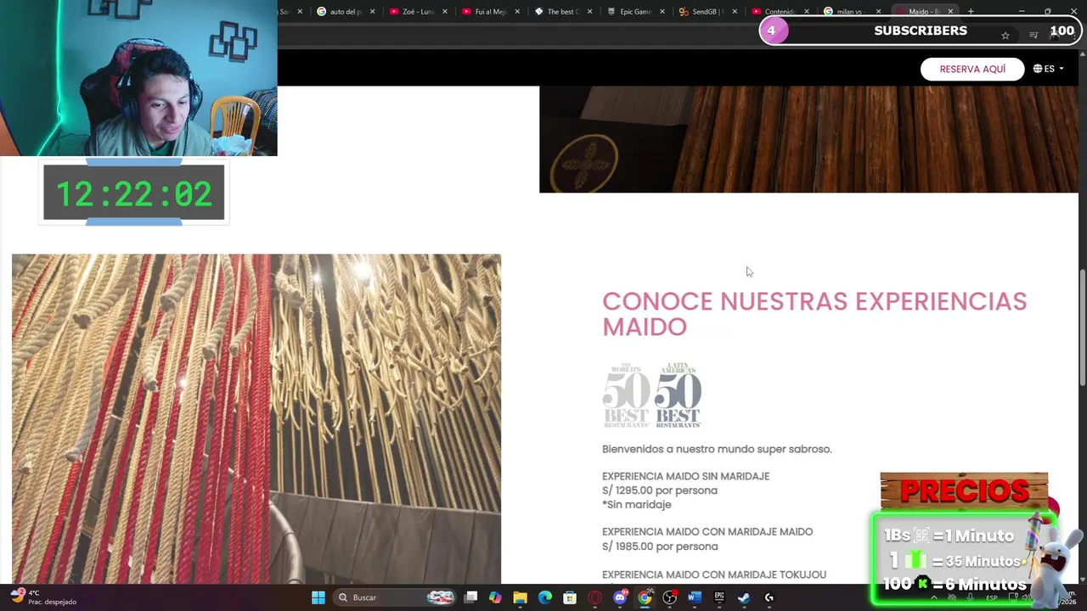Open Epic Games Launcher from the taskbar
This screenshot has width=1087, height=611.
[x=719, y=597]
